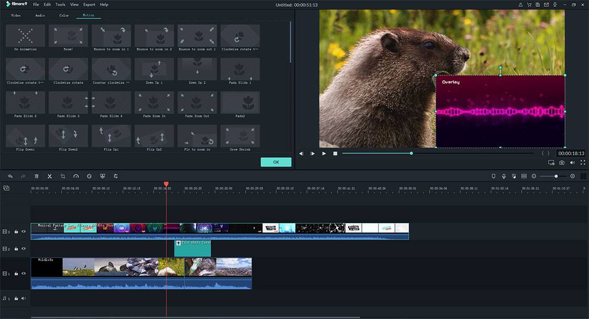Click the OK button
Image resolution: width=589 pixels, height=319 pixels.
[276, 162]
